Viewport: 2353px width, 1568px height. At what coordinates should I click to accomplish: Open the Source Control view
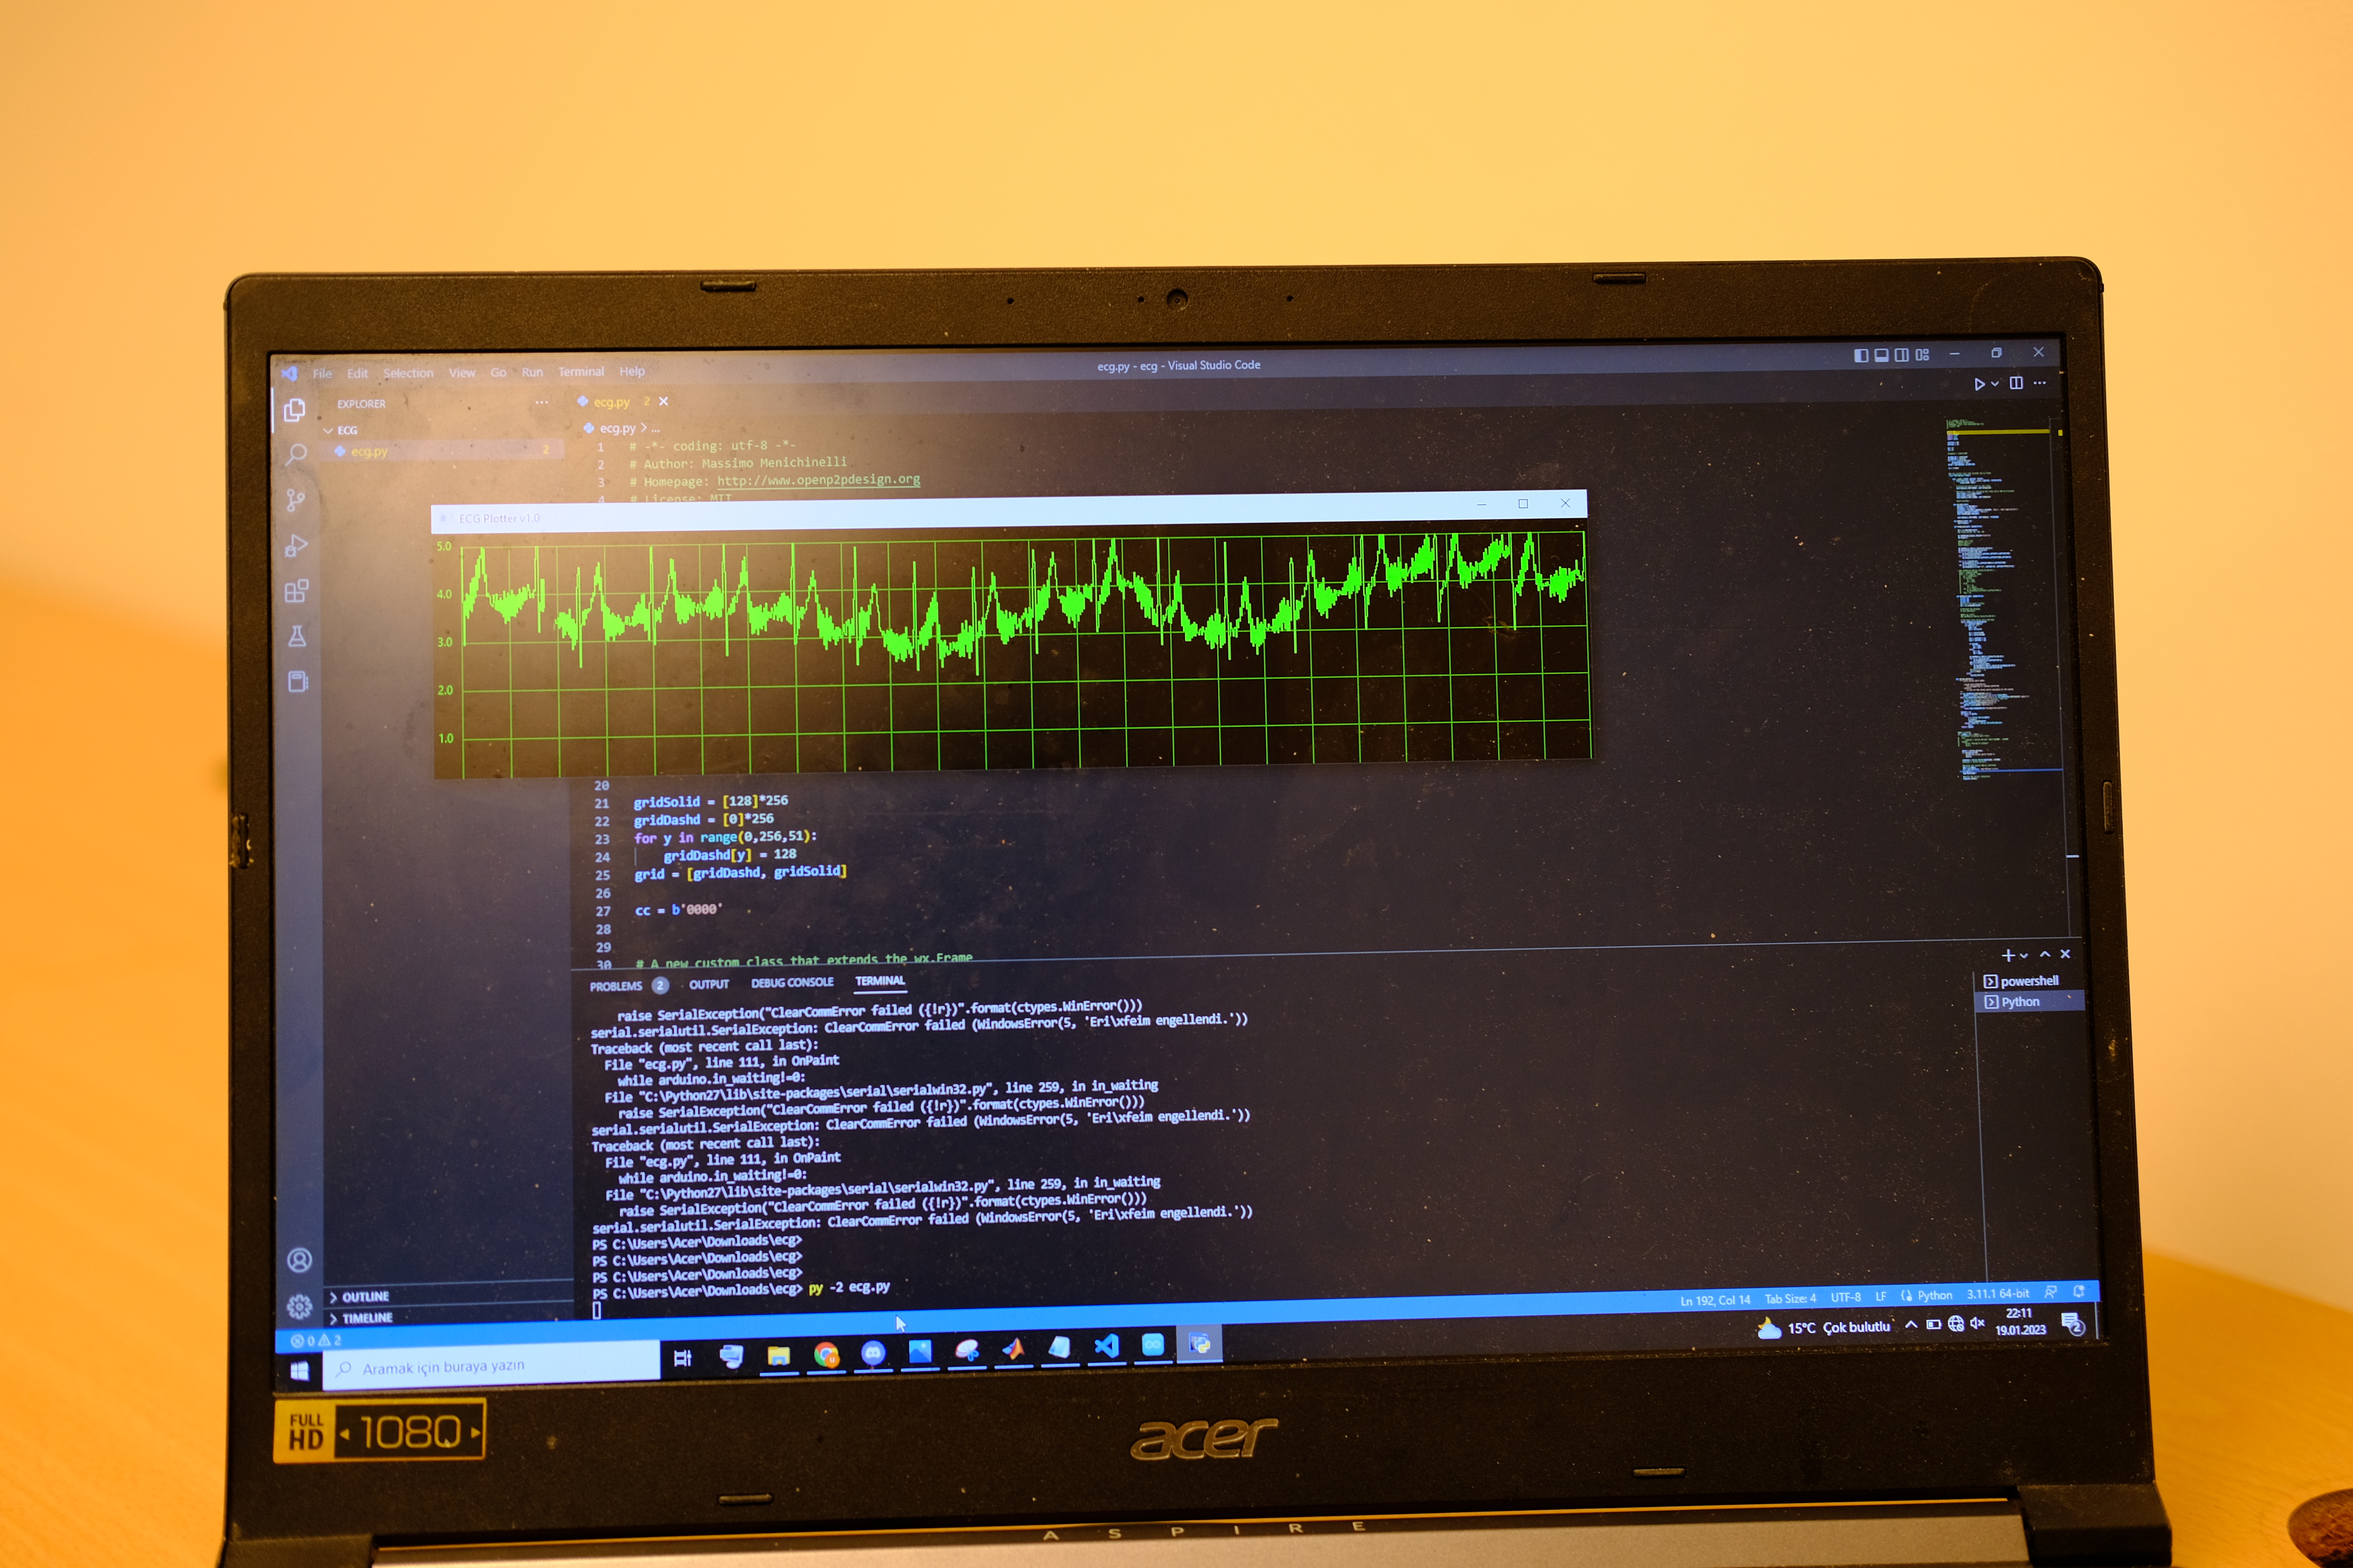click(x=296, y=500)
